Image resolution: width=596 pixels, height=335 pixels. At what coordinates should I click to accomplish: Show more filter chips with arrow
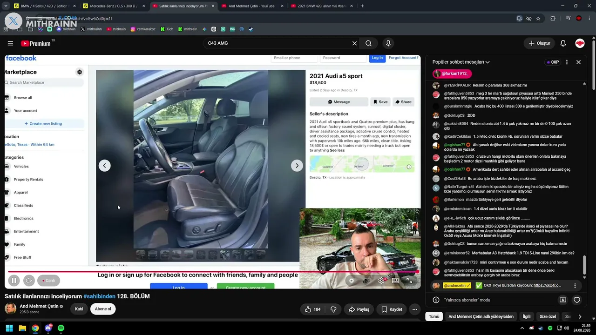coord(580,317)
